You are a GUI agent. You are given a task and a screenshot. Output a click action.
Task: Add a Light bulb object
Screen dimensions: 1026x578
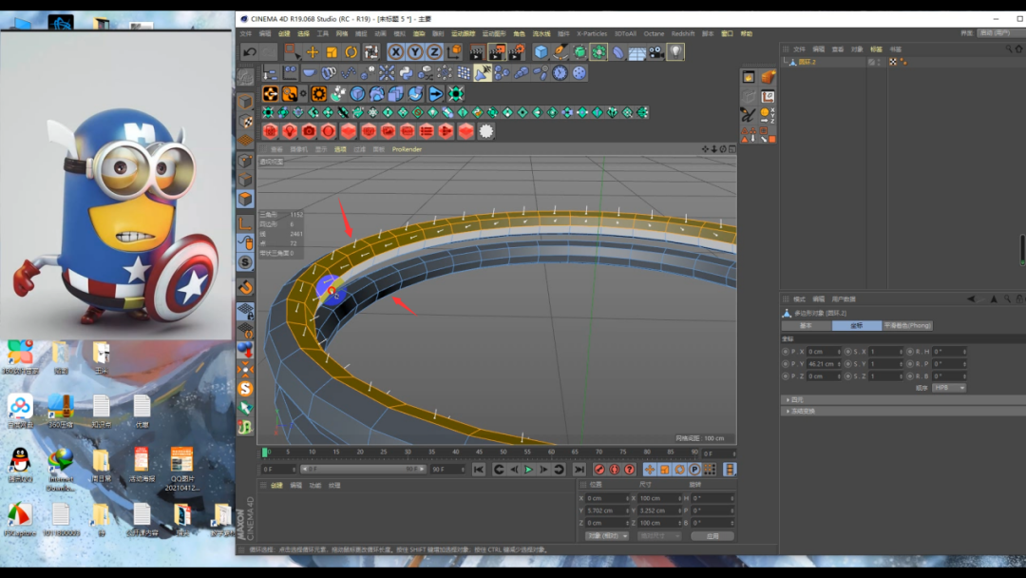[675, 51]
